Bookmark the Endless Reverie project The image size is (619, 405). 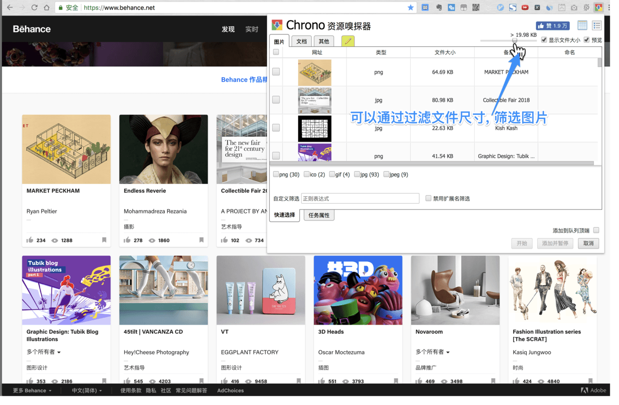point(202,240)
